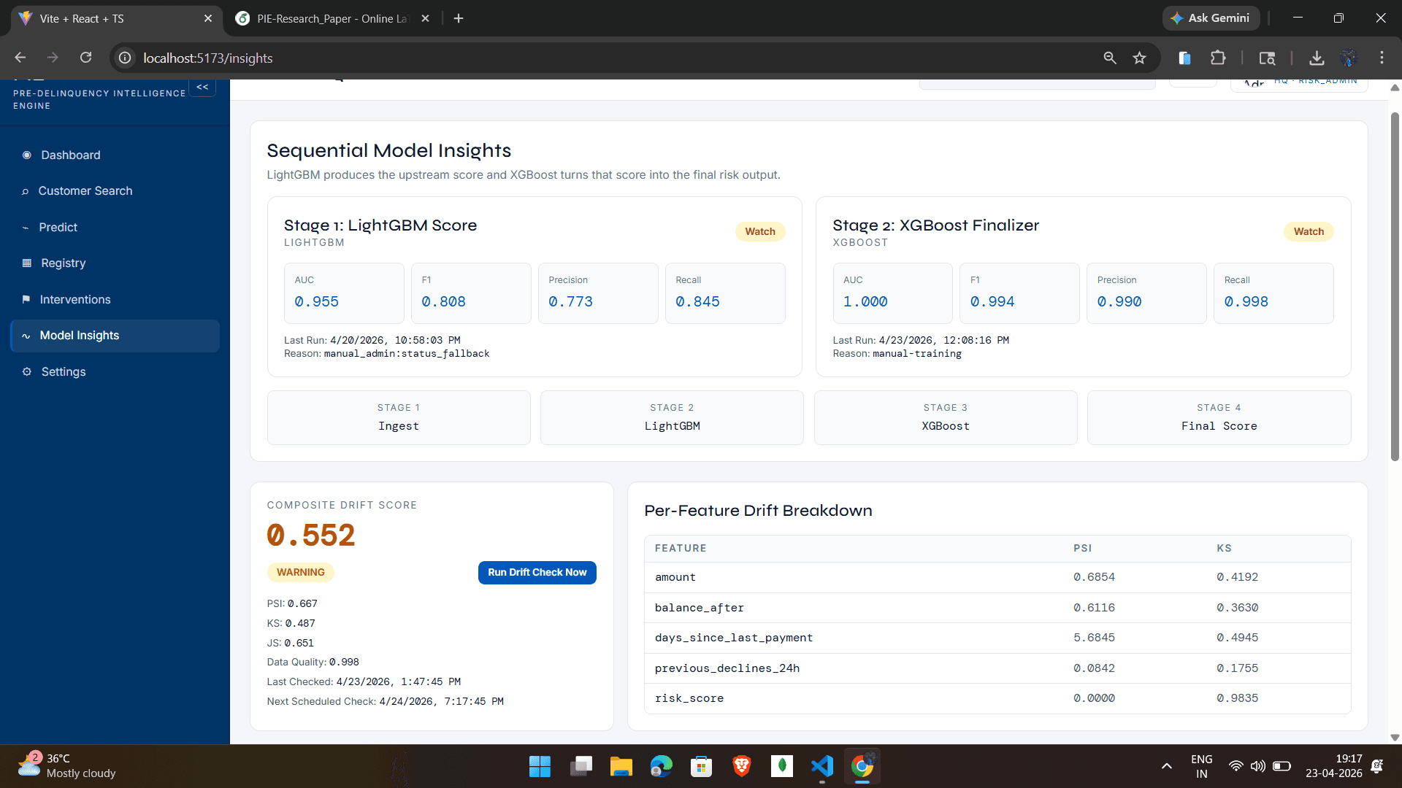Click the Interventions flag icon

(x=26, y=299)
